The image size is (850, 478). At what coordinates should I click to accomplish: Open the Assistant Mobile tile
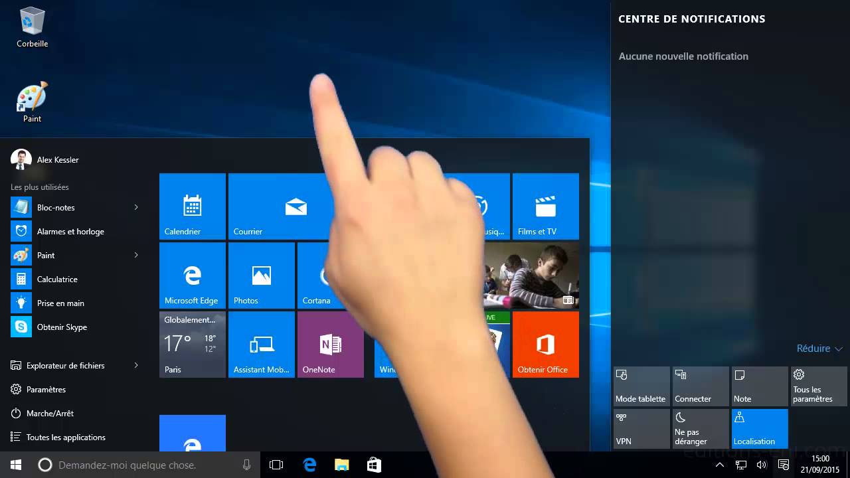[x=262, y=345]
